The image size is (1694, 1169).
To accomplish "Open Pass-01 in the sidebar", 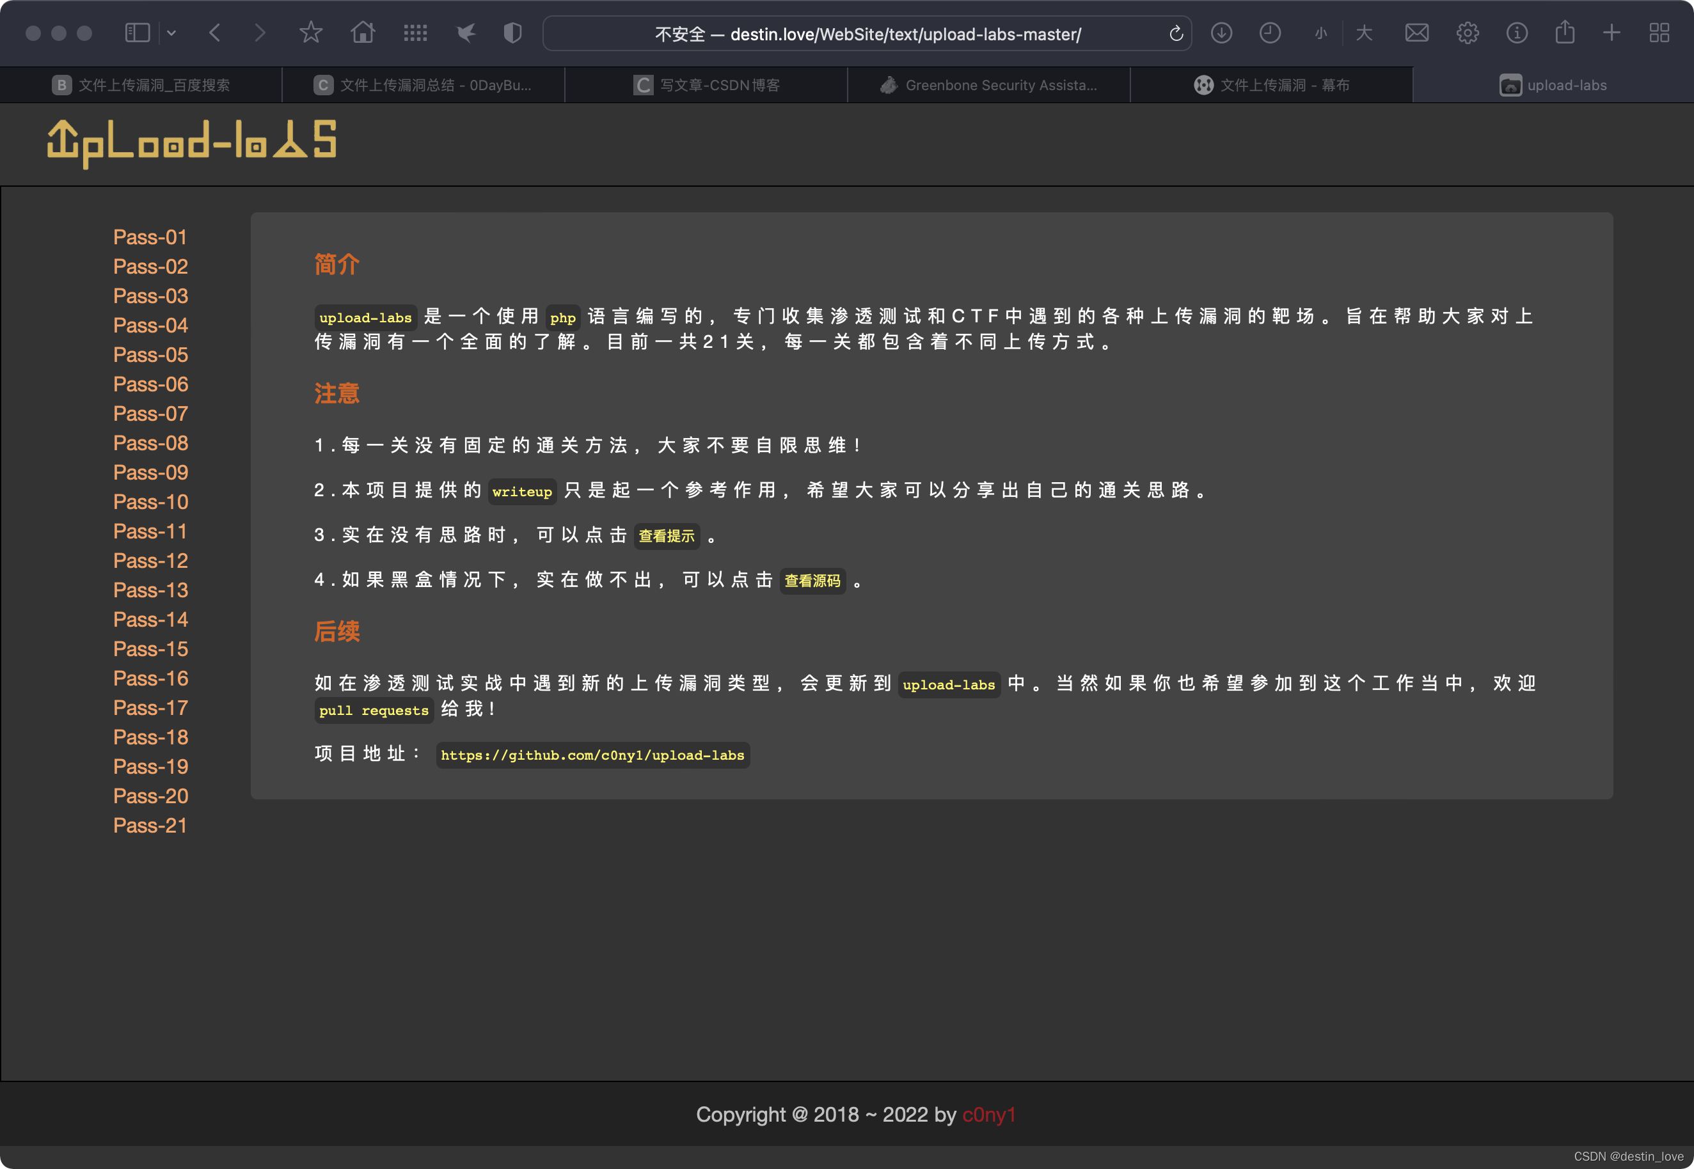I will coord(150,237).
